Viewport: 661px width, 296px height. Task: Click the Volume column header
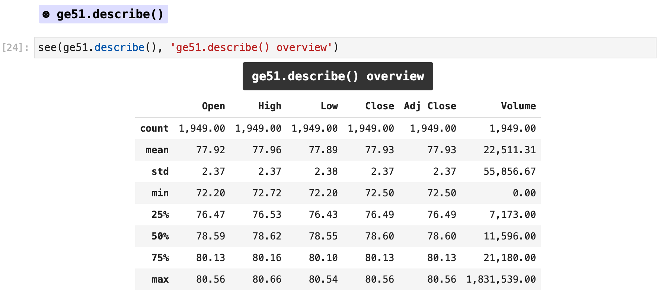pyautogui.click(x=518, y=106)
